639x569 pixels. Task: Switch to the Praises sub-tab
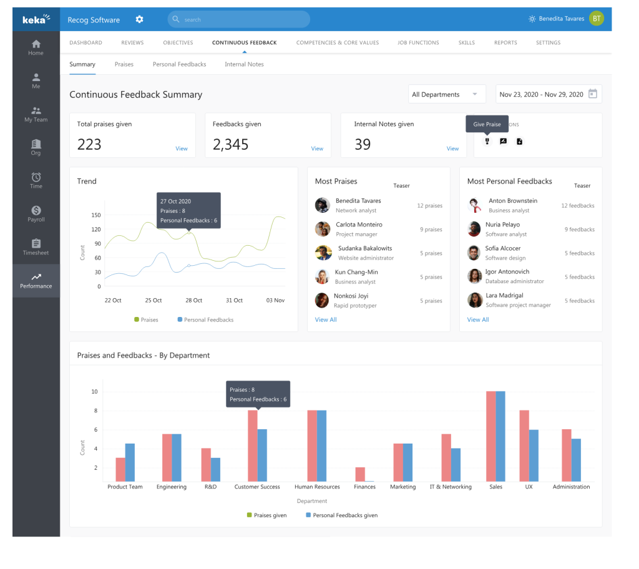tap(124, 64)
